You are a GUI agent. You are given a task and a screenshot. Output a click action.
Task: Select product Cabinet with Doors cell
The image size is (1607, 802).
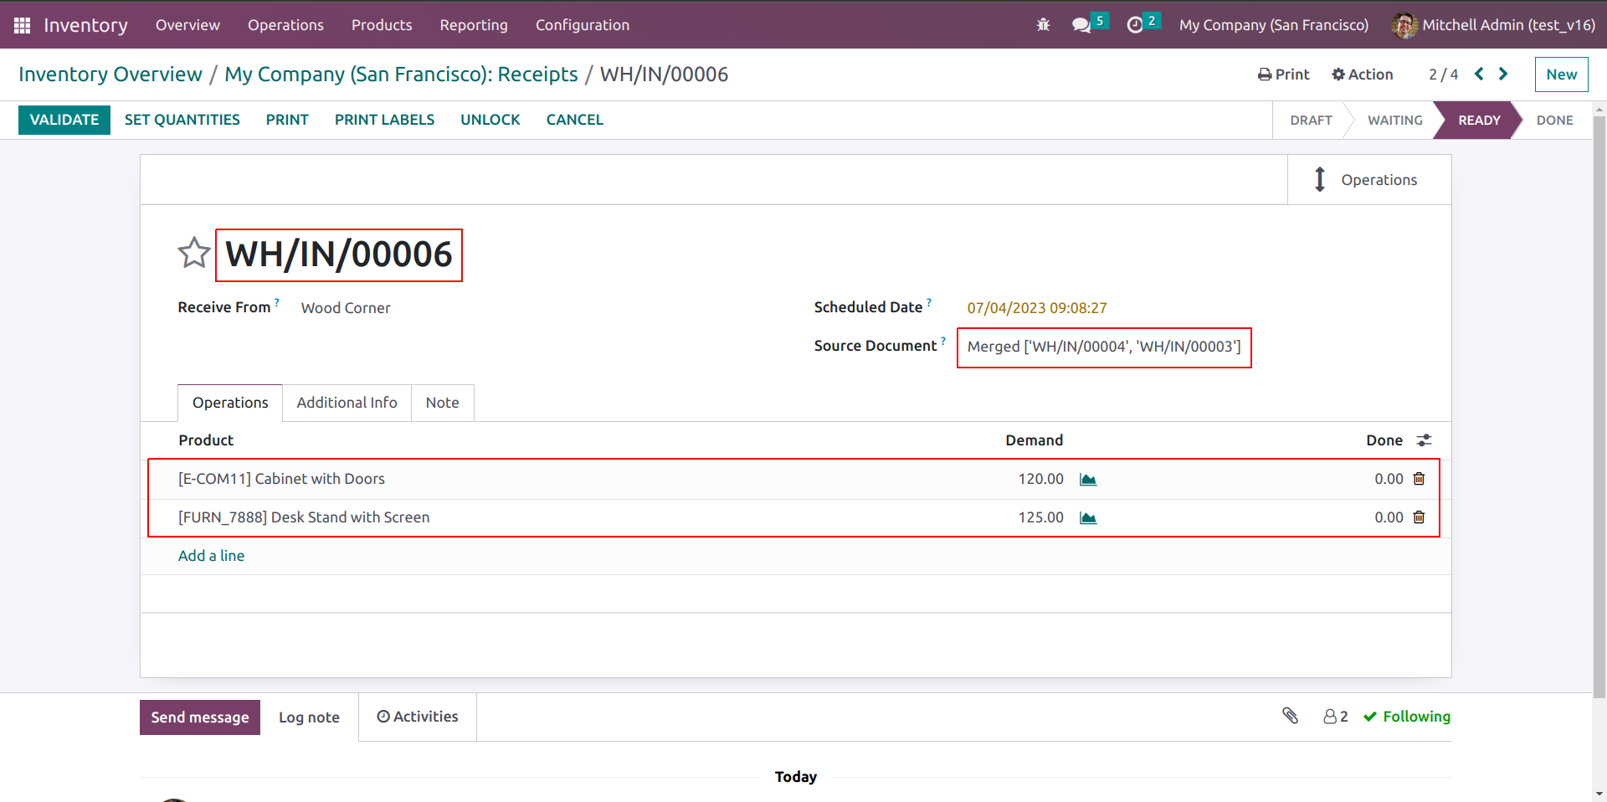point(281,479)
